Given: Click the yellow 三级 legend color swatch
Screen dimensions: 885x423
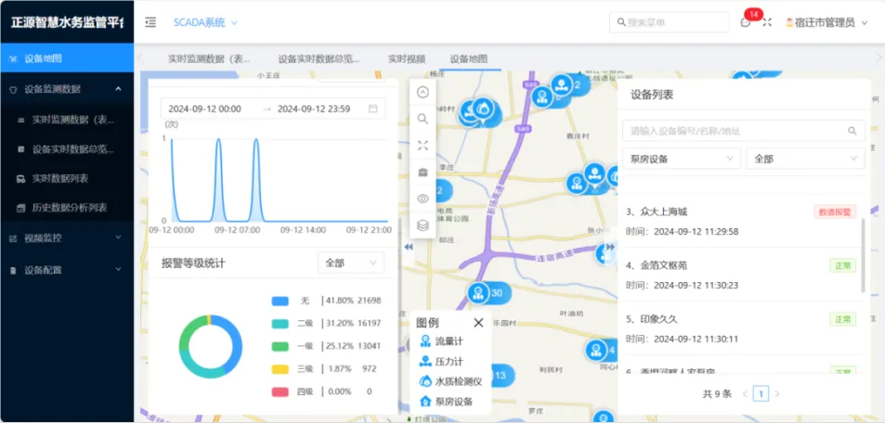Looking at the screenshot, I should coord(281,368).
